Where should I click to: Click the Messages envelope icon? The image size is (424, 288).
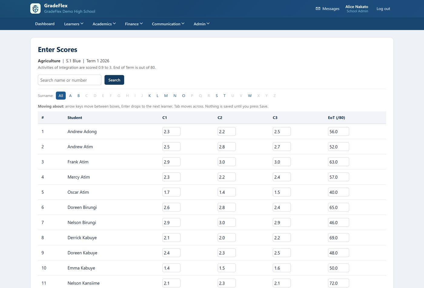pos(318,8)
